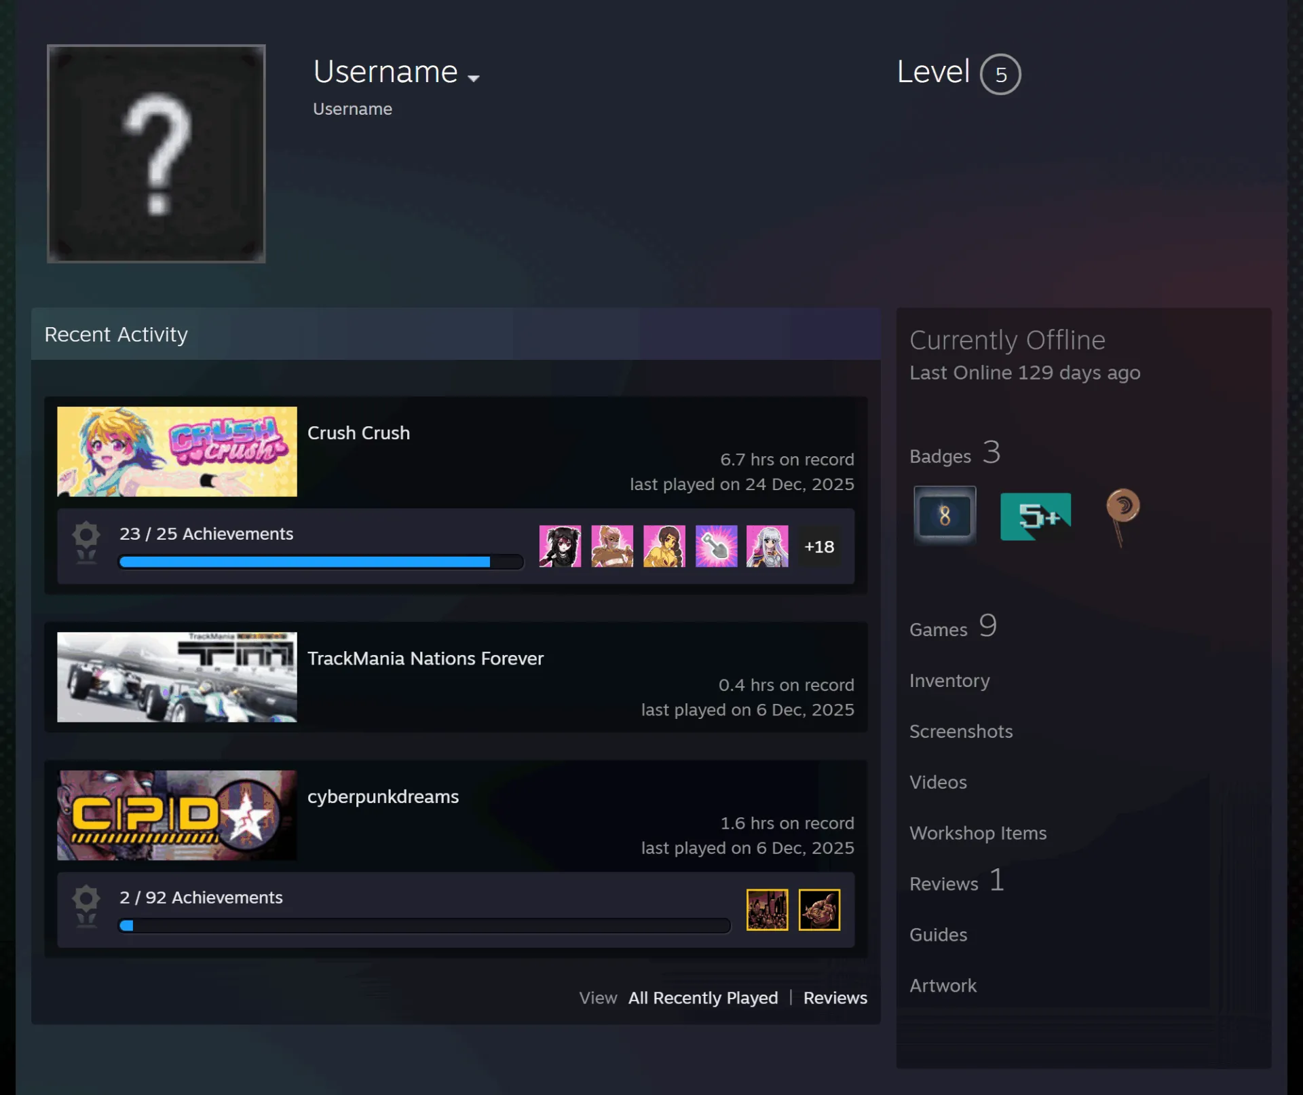Open the cyberpunkdreams city skyline achievement icon
This screenshot has height=1095, width=1303.
[x=767, y=909]
